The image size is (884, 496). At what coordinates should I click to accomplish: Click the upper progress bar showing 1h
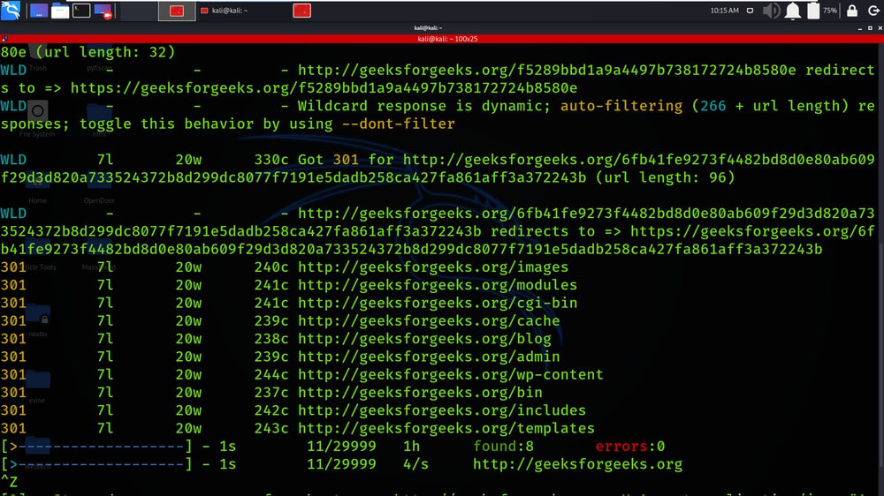pos(95,447)
